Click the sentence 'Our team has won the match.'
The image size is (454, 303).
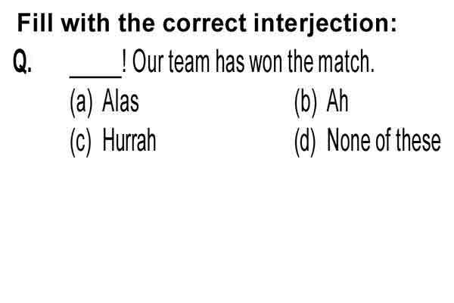(253, 62)
